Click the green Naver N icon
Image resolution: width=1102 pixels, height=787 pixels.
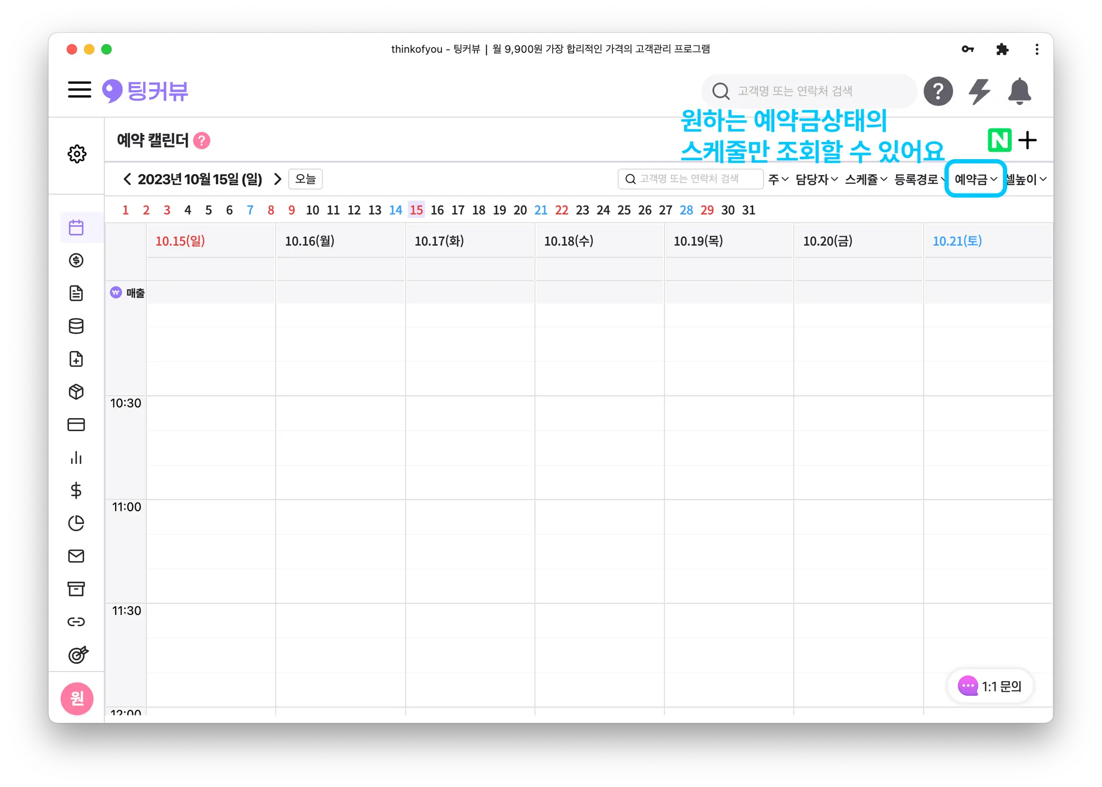[x=999, y=141]
